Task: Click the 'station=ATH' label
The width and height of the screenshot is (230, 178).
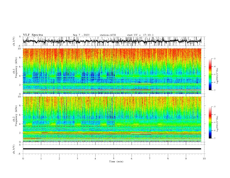Action: coord(108,35)
